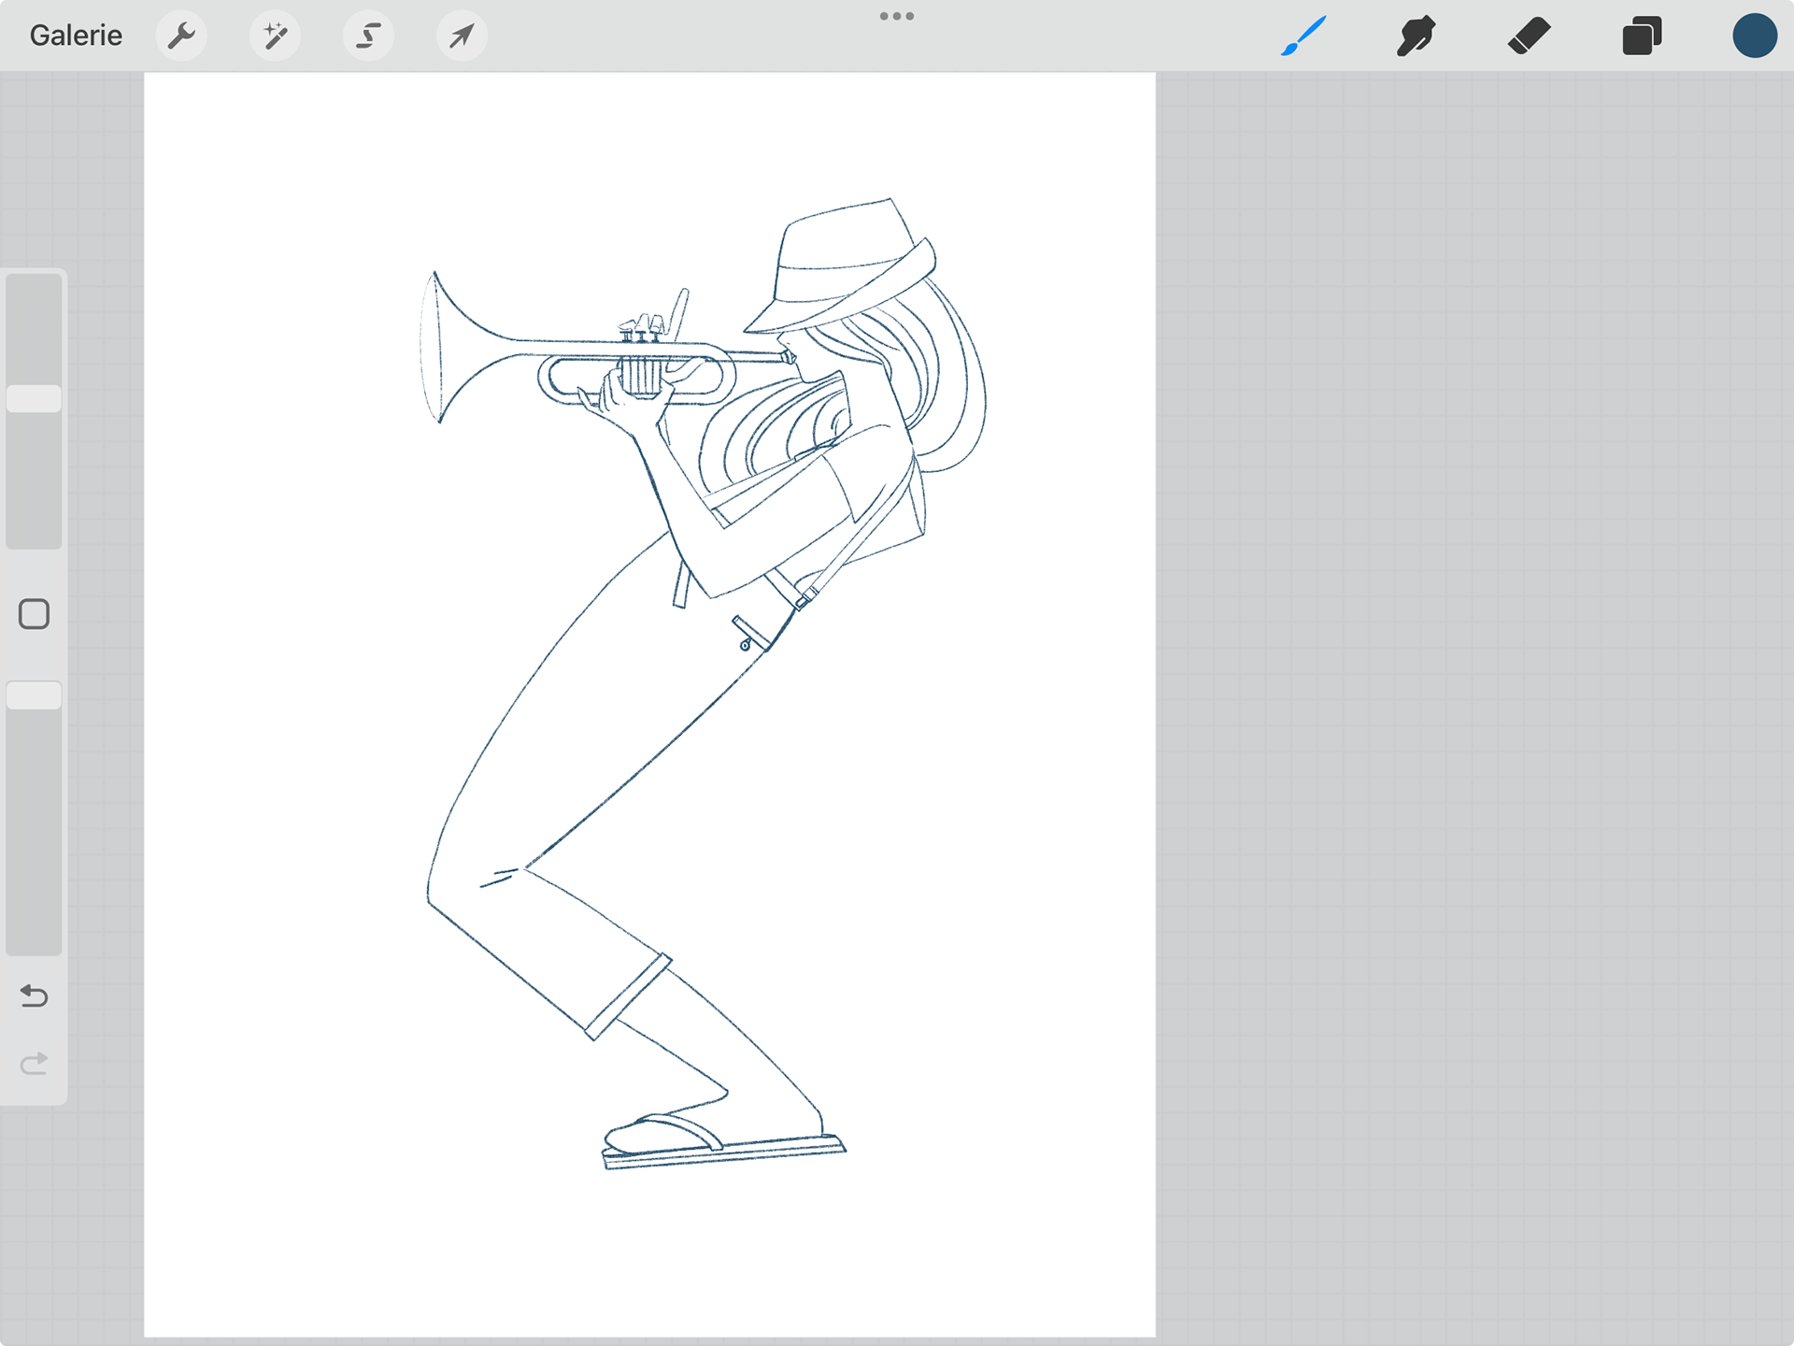The width and height of the screenshot is (1794, 1346).
Task: Open the Layers panel
Action: click(1642, 36)
